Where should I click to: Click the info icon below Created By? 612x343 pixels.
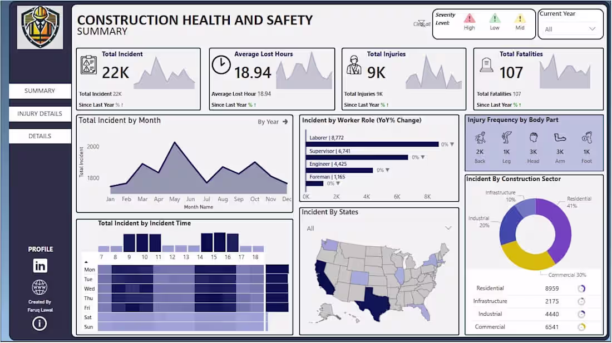click(x=40, y=324)
